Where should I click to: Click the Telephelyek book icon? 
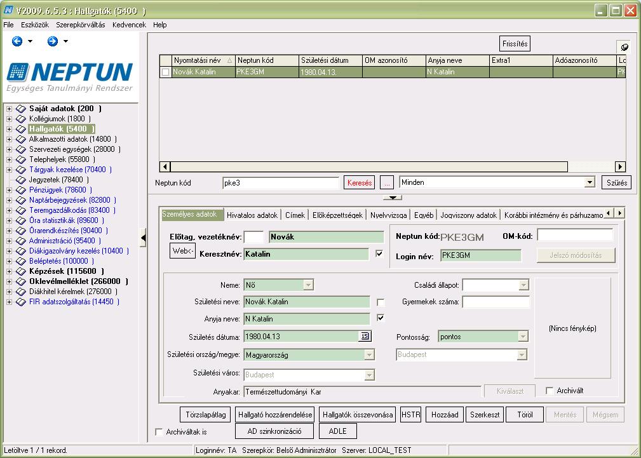coord(21,159)
